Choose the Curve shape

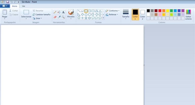(x=82, y=11)
